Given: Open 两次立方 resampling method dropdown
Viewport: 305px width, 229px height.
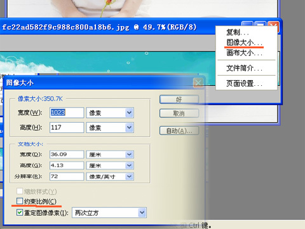Looking at the screenshot, I should click(x=109, y=212).
